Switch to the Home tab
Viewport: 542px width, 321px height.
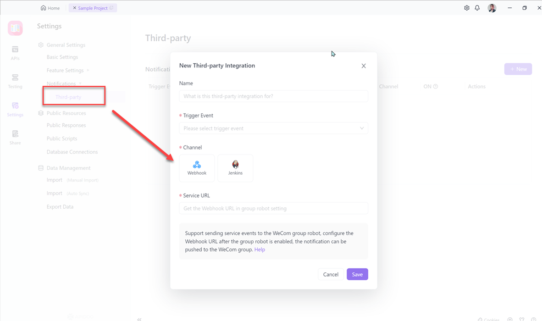point(50,8)
